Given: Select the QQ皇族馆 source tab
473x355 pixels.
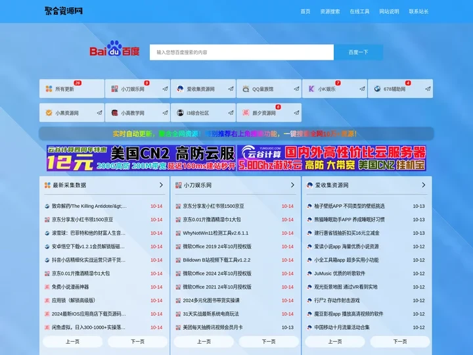Looking at the screenshot, I should (x=269, y=89).
